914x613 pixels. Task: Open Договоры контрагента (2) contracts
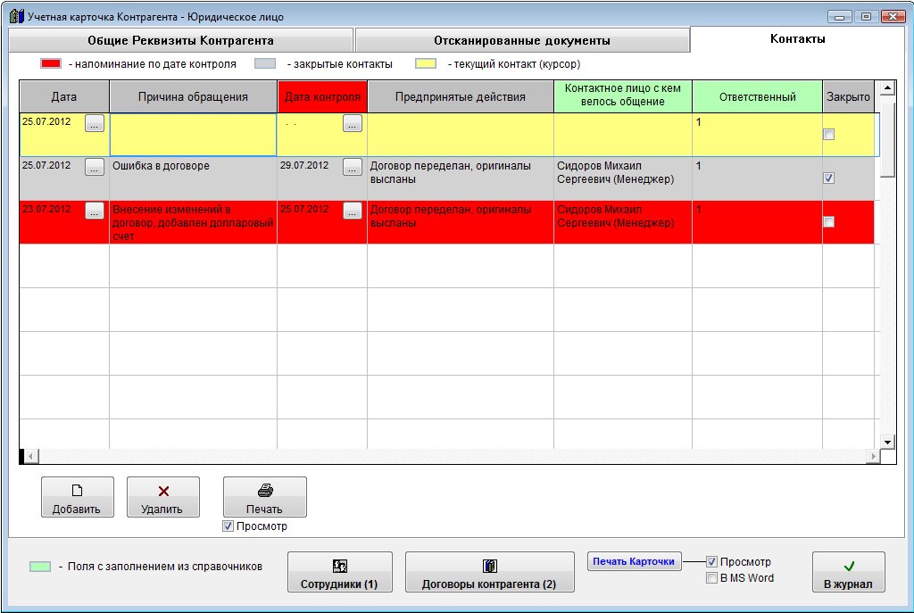pos(490,572)
